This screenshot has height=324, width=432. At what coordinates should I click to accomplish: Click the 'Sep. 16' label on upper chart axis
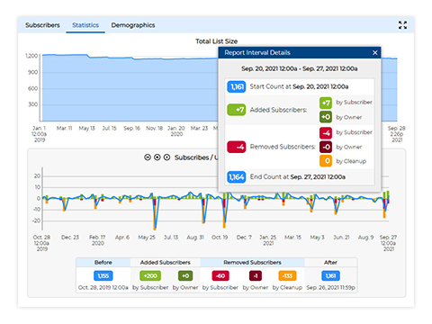click(x=131, y=129)
